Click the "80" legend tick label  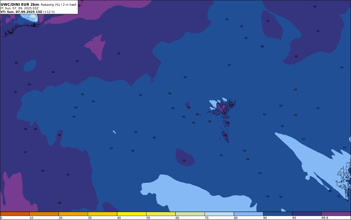point(236,218)
